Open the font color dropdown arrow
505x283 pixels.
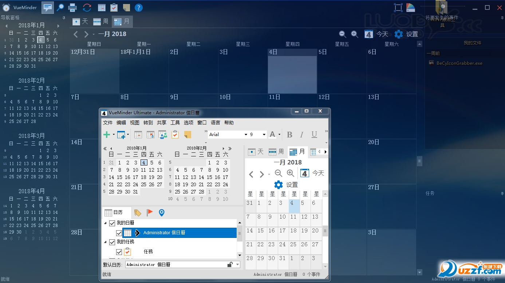click(279, 135)
